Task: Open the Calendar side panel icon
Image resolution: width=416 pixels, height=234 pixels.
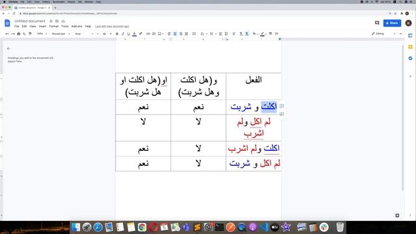Action: (x=410, y=36)
